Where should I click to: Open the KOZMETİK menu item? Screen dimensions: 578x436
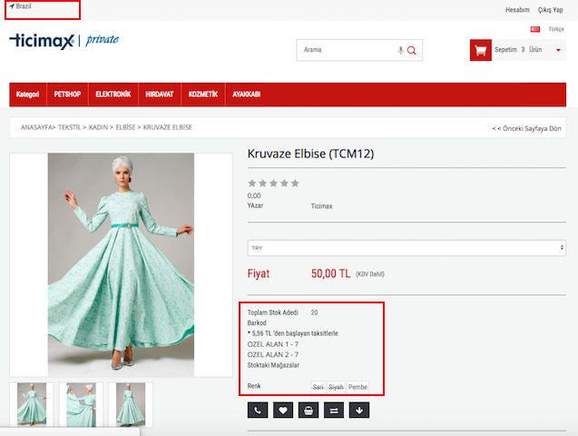(202, 94)
